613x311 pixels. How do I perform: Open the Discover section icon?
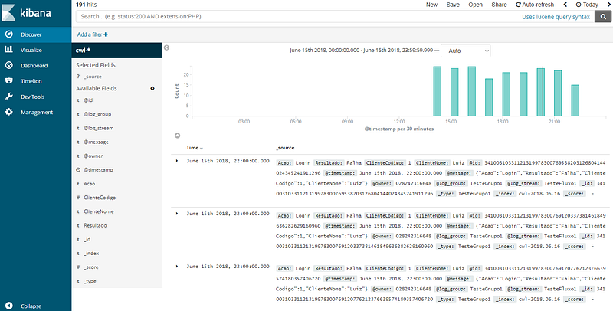[x=9, y=34]
